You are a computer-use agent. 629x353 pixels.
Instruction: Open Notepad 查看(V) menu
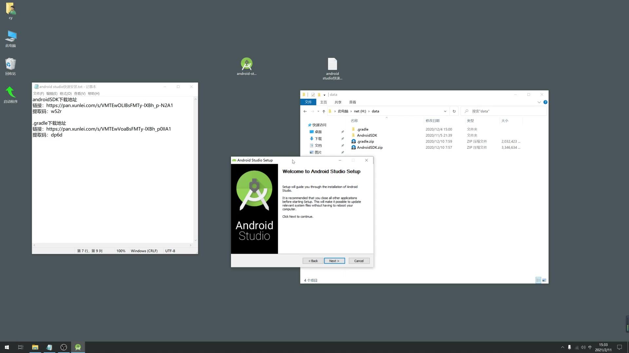pyautogui.click(x=80, y=93)
